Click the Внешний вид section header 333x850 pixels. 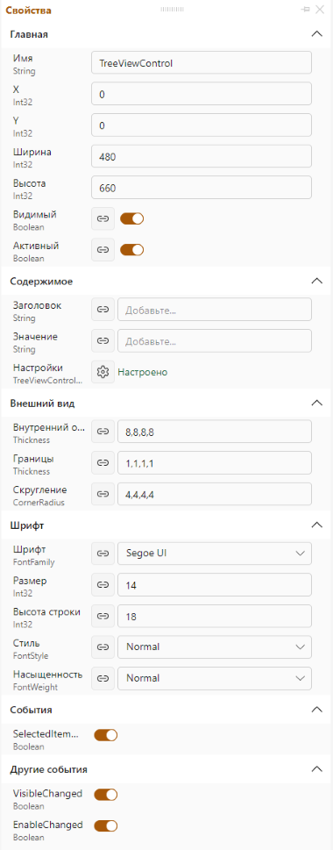point(166,403)
